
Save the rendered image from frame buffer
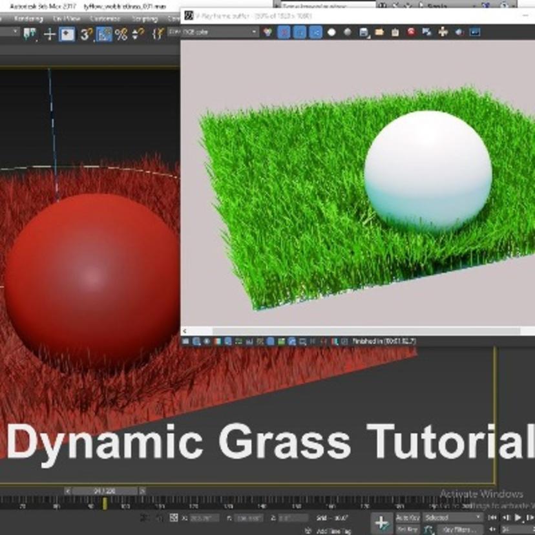tap(364, 32)
